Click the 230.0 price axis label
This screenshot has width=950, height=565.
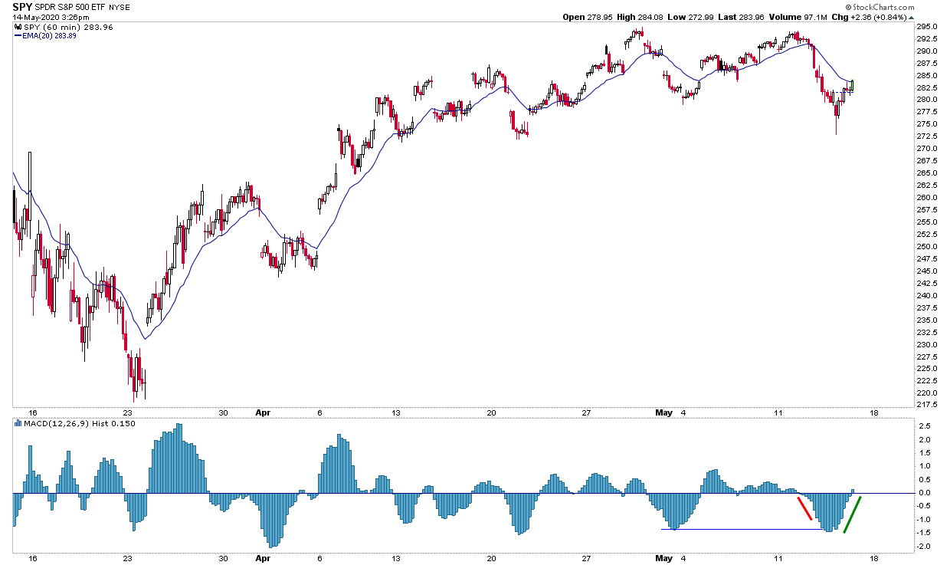point(927,345)
